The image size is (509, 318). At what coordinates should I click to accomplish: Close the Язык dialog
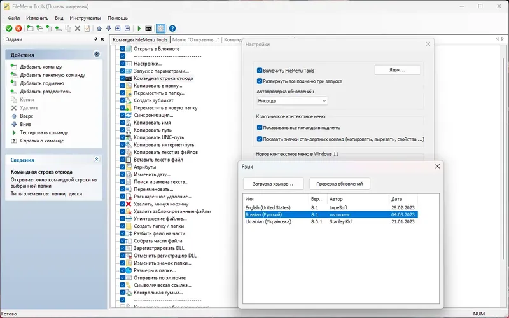point(437,166)
